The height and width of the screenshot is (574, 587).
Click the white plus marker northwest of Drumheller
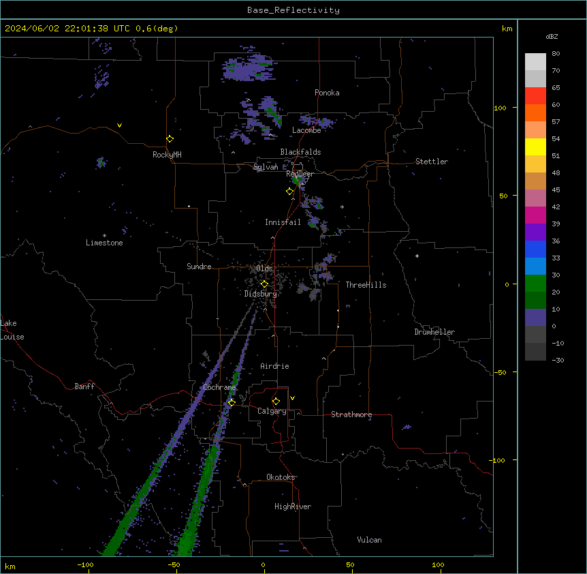point(417,256)
